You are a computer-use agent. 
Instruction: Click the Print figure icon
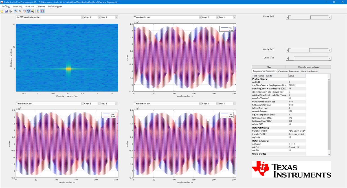tap(10, 11)
